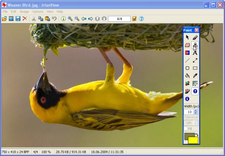Image resolution: width=225 pixels, height=156 pixels.
Task: Click the 4/4 entry in the status bar
Action: click(x=35, y=152)
